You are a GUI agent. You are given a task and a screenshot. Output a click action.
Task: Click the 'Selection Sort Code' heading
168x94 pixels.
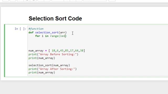(55, 19)
